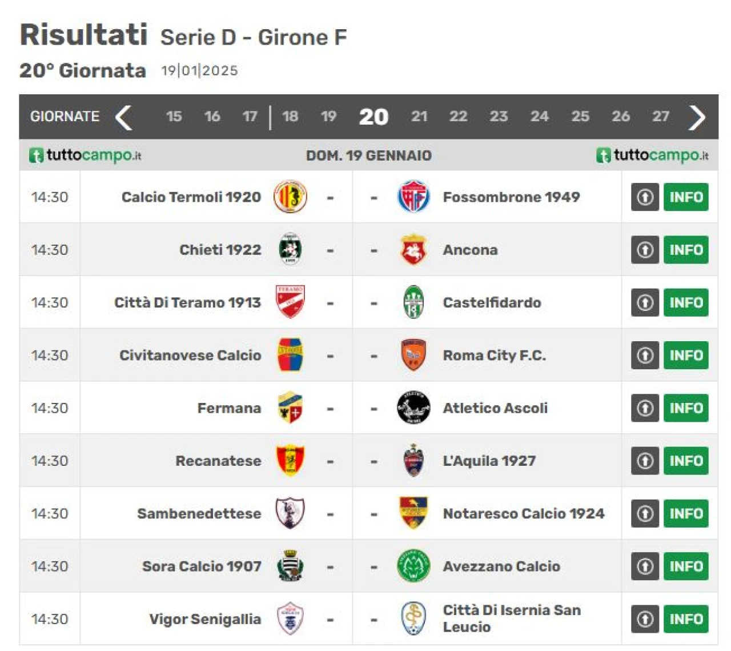The width and height of the screenshot is (731, 651).
Task: Select giornata 27 in the round bar
Action: pos(661,117)
